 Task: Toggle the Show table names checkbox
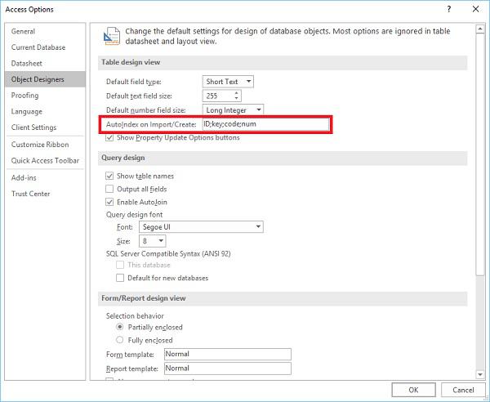click(x=110, y=176)
